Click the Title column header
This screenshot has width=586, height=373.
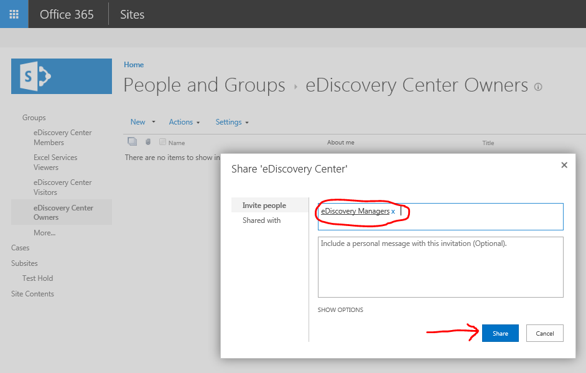(488, 143)
